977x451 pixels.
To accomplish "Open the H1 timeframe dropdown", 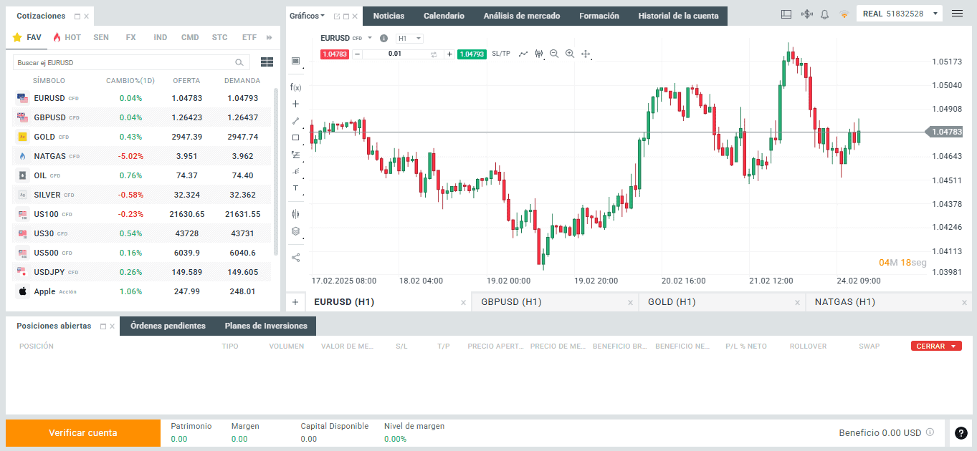I will tap(409, 38).
